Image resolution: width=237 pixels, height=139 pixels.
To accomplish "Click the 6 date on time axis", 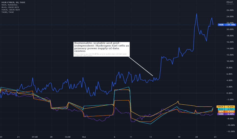I will pos(114,137).
